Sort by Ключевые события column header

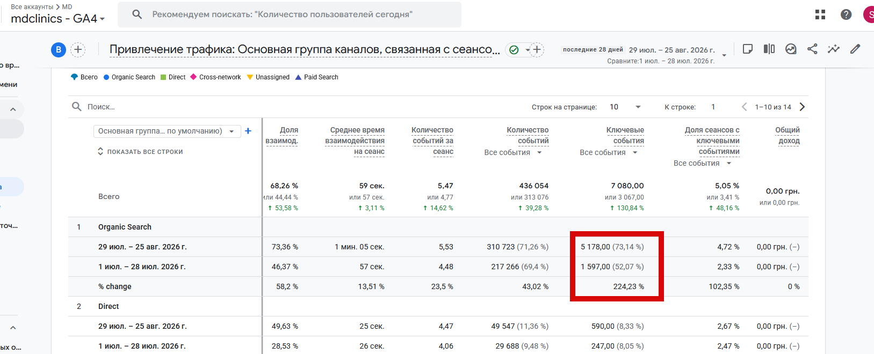(625, 135)
